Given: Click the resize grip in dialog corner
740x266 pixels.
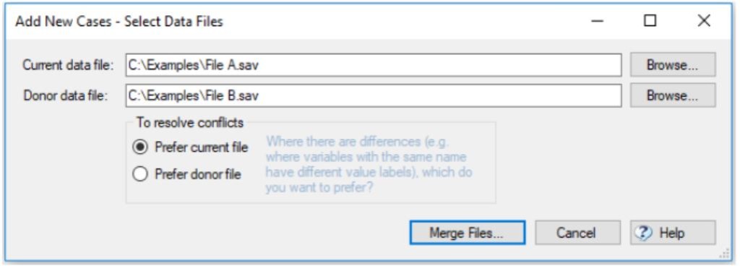Looking at the screenshot, I should click(x=723, y=254).
